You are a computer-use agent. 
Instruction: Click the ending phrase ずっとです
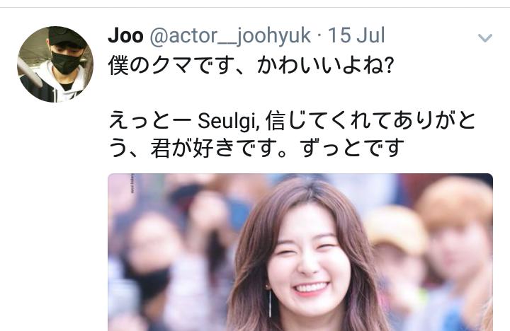(x=352, y=148)
